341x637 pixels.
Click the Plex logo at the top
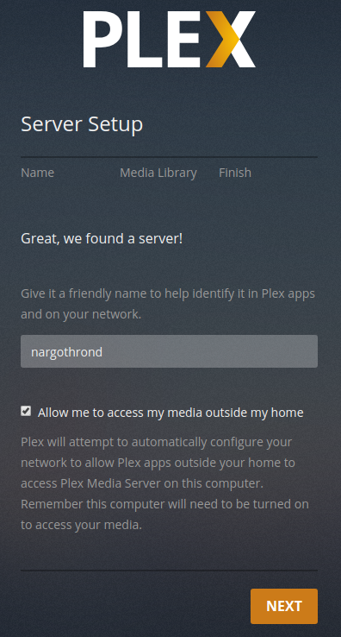tap(170, 39)
